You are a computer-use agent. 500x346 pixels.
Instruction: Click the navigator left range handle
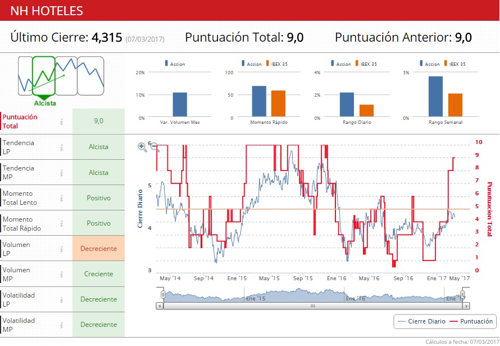tap(163, 294)
